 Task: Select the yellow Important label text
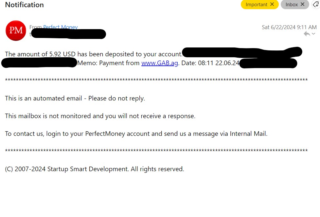256,5
